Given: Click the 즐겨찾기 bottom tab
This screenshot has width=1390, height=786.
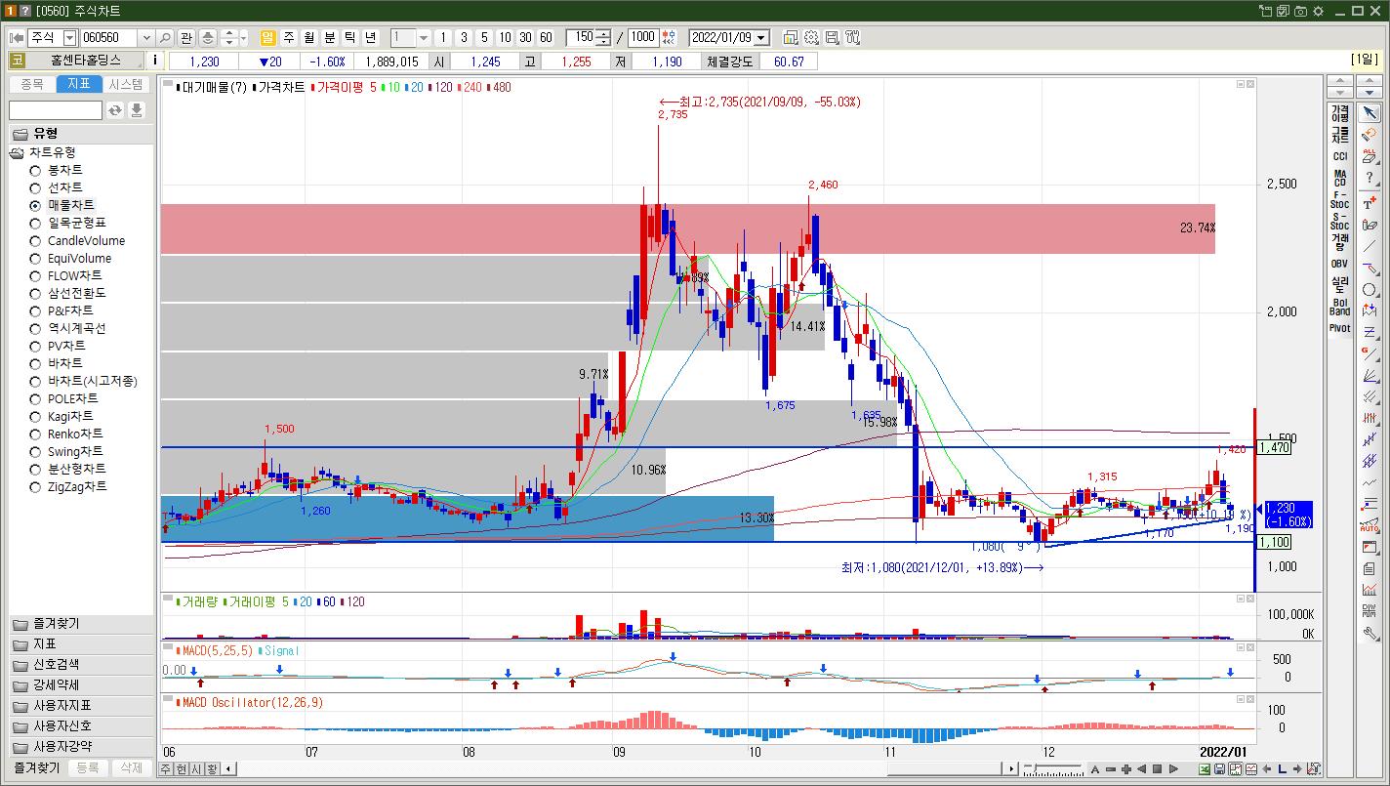Looking at the screenshot, I should coord(37,768).
